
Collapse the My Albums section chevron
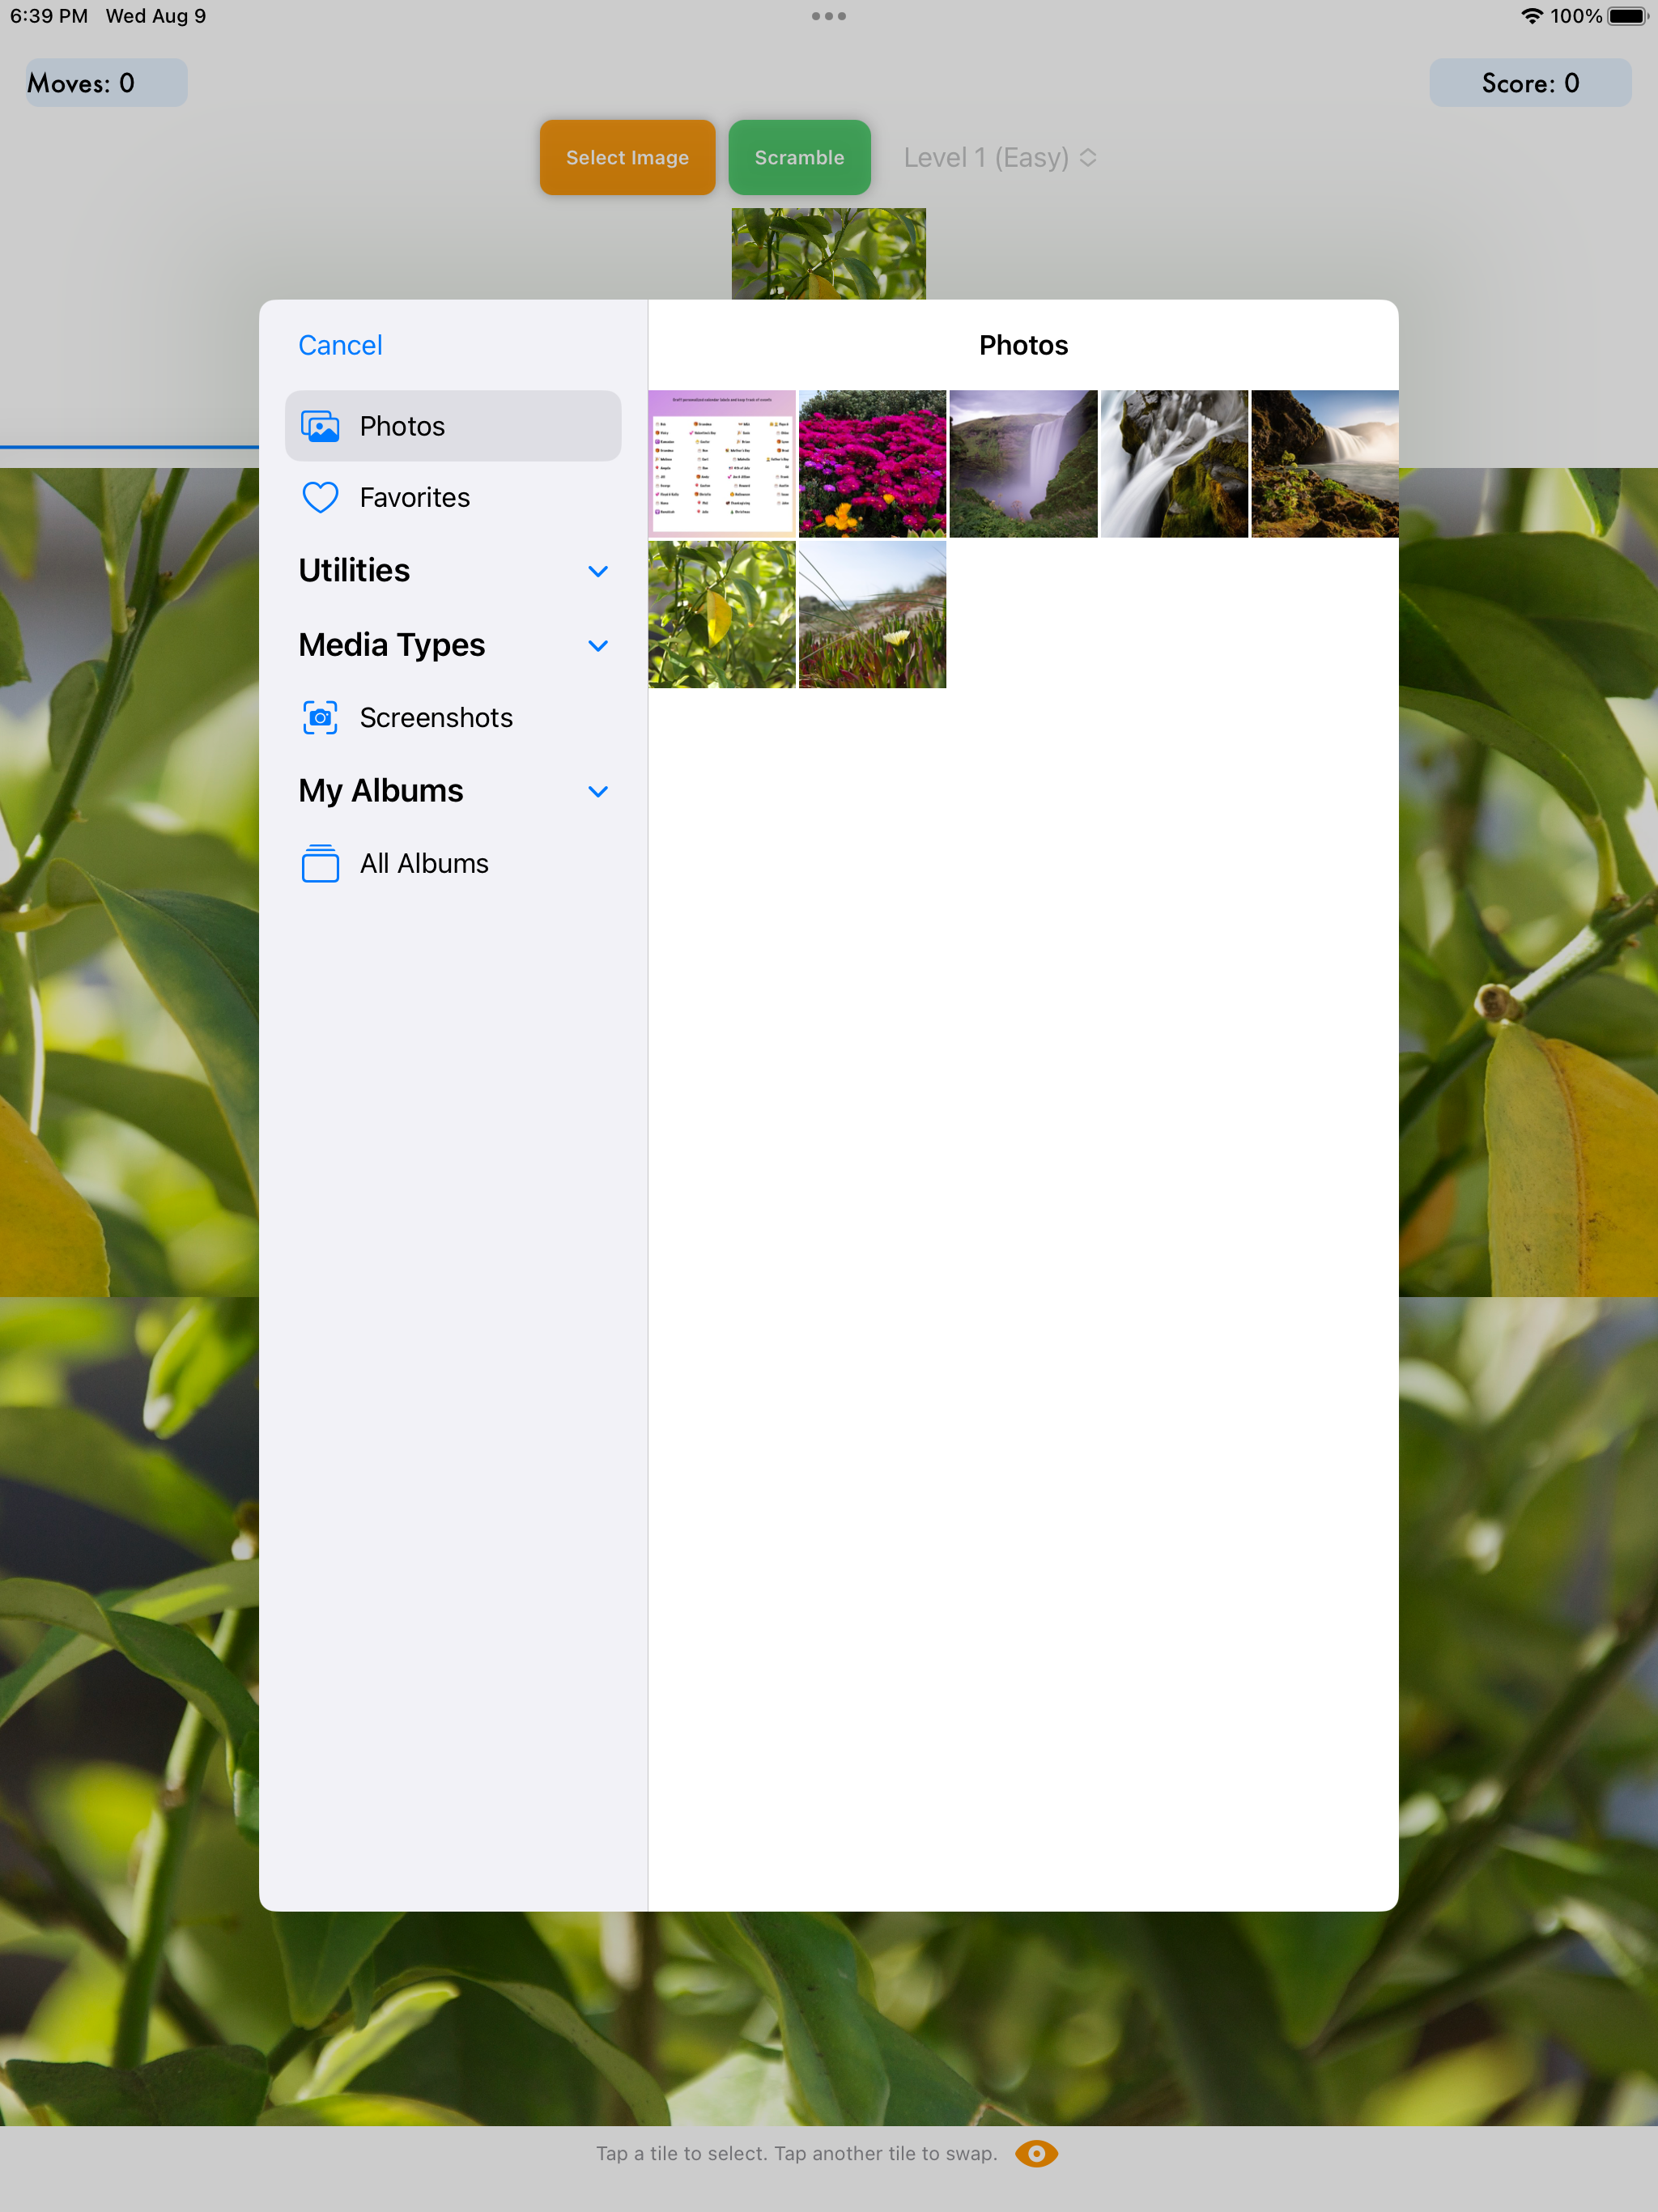pyautogui.click(x=598, y=792)
